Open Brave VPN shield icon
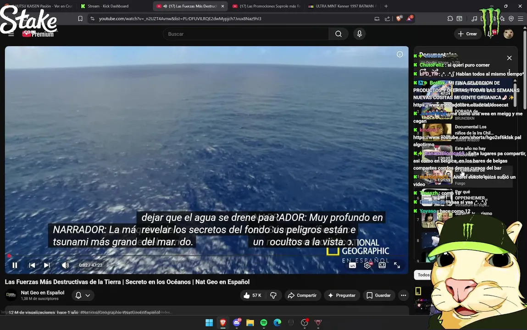This screenshot has width=527, height=330. 511,19
